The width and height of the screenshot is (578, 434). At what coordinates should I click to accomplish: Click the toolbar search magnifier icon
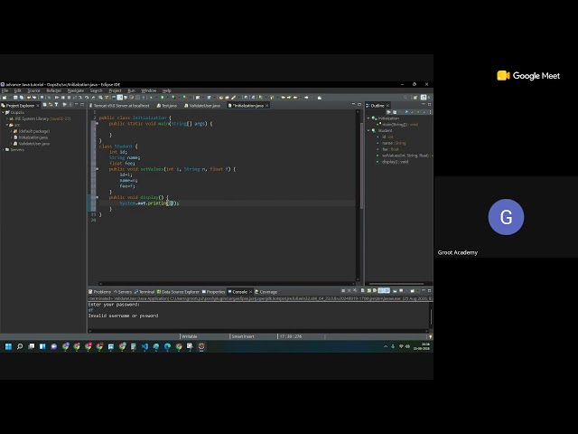pos(405,98)
